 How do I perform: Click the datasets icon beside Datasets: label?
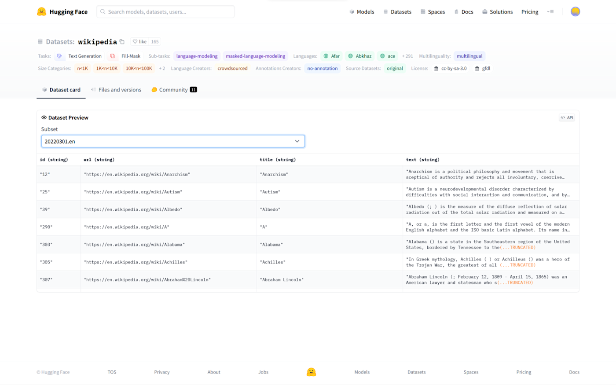click(x=40, y=42)
